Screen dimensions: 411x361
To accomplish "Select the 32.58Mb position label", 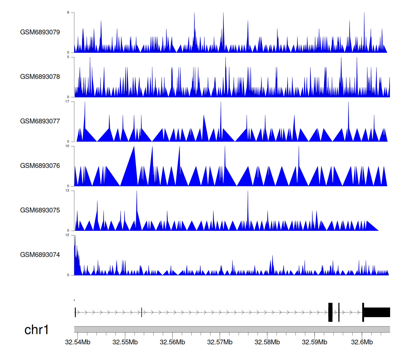I will click(x=267, y=342).
